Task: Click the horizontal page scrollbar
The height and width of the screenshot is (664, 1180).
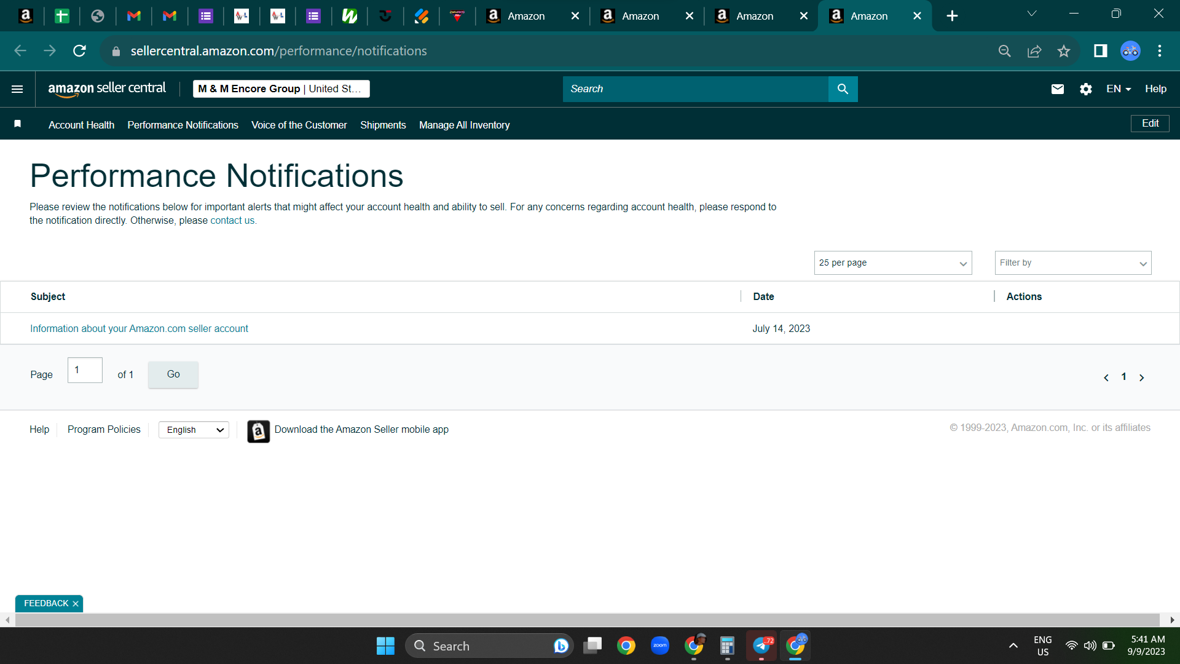Action: [587, 620]
